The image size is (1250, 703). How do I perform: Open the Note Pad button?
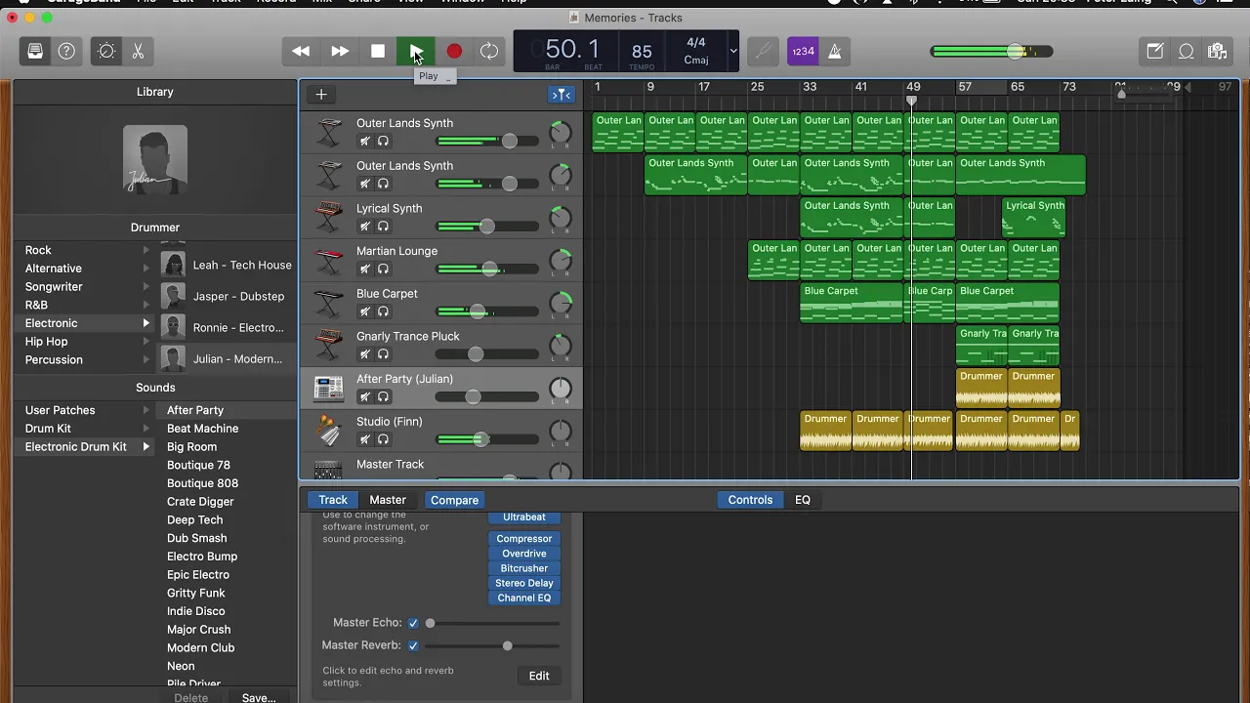(1155, 52)
